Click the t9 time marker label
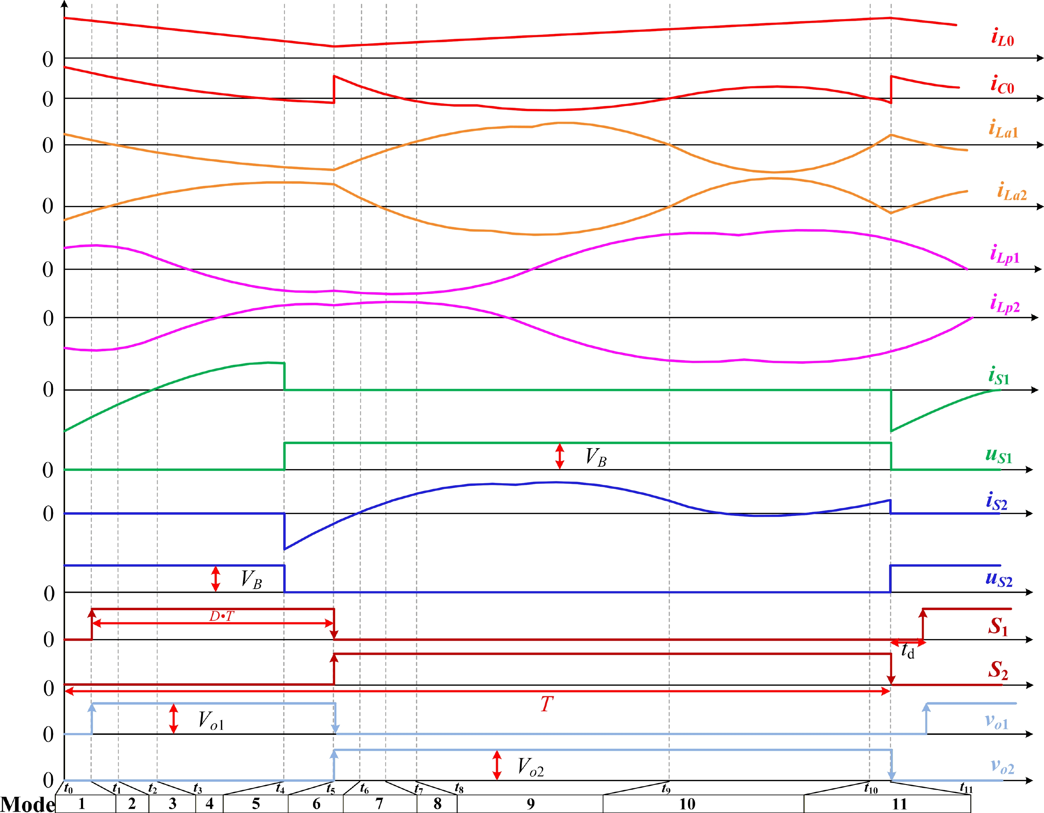The height and width of the screenshot is (813, 1044). [x=666, y=788]
